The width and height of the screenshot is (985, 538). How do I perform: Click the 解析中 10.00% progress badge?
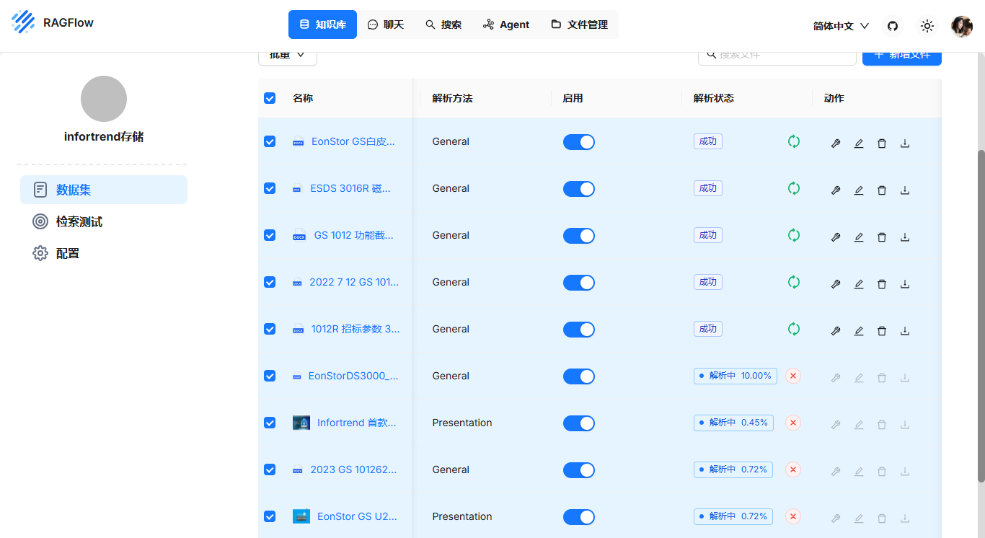(735, 376)
